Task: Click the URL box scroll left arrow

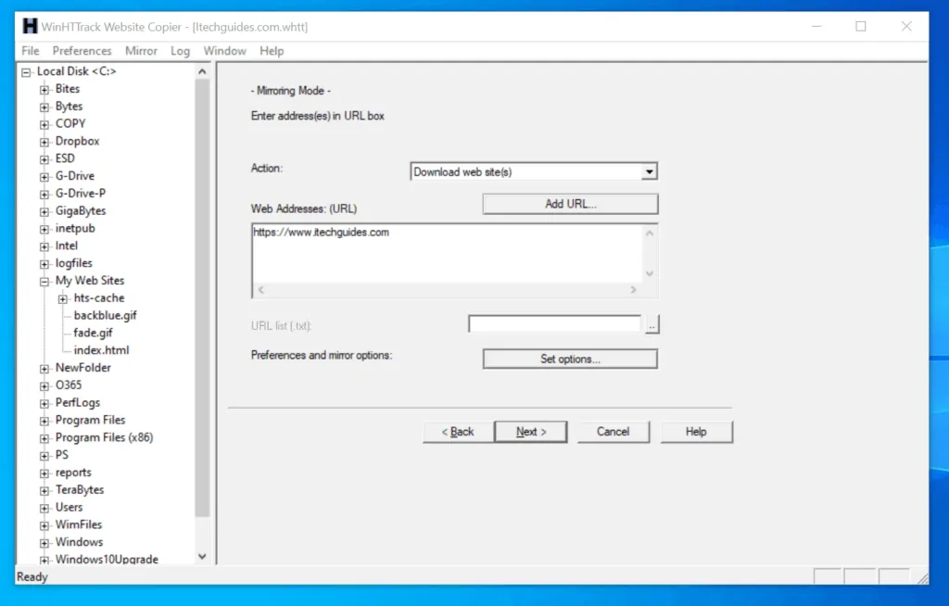Action: pos(260,290)
